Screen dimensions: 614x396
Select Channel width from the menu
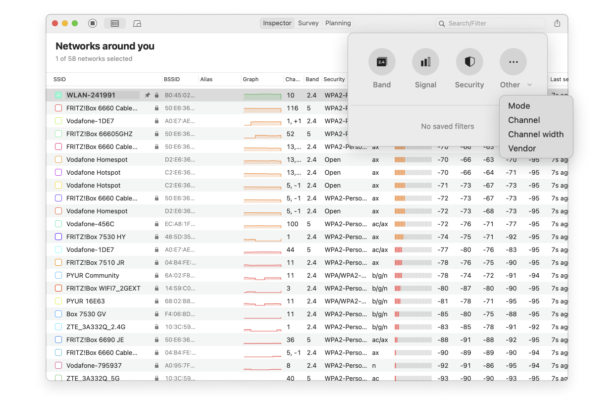point(536,134)
